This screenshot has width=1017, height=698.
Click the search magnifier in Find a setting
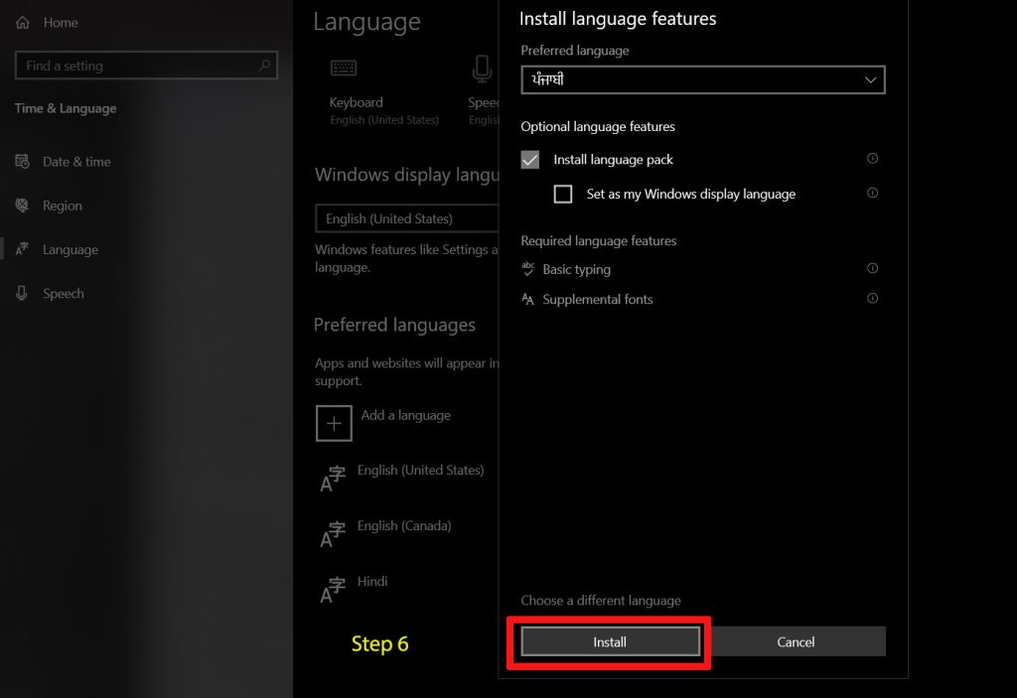pyautogui.click(x=264, y=66)
